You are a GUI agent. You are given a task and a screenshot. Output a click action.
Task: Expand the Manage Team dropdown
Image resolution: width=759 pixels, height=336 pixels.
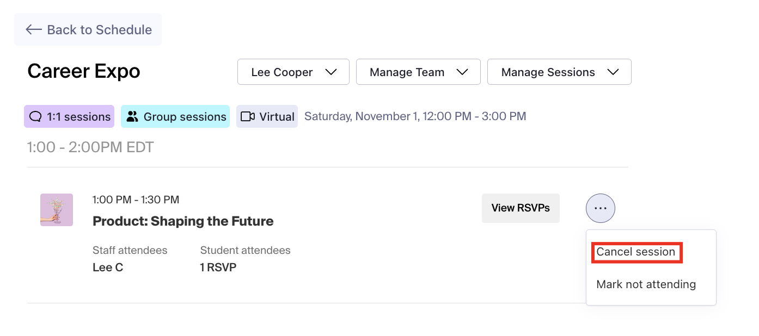[407, 72]
